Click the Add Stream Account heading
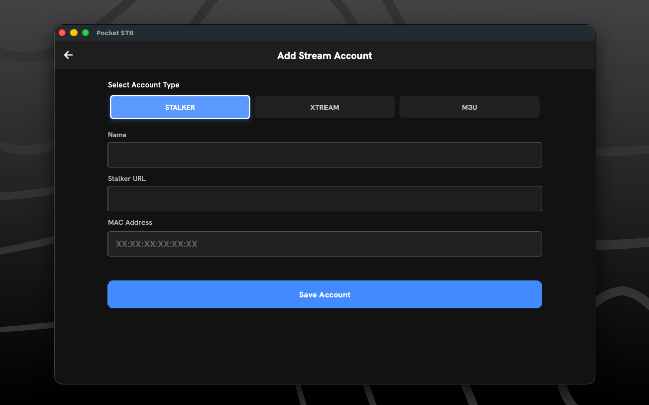 [324, 56]
